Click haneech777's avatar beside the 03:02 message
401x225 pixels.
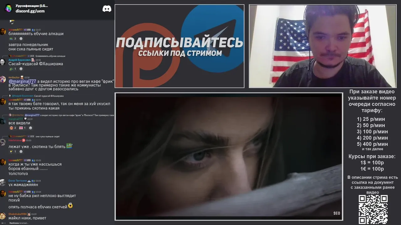[3, 162]
